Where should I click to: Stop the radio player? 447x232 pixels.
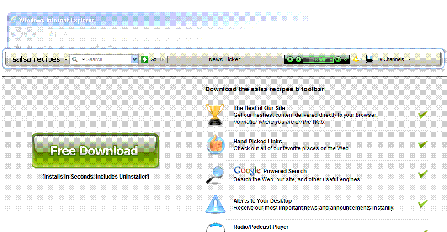[x=290, y=59]
